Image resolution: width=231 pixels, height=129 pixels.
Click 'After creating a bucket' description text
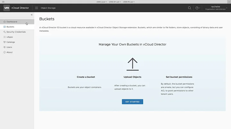pyautogui.click(x=130, y=87)
